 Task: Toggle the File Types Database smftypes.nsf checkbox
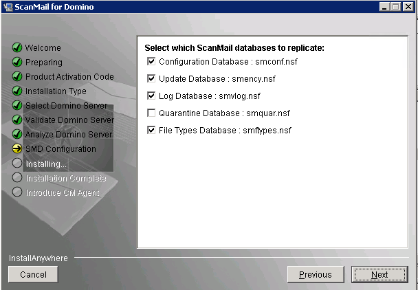[x=151, y=131]
